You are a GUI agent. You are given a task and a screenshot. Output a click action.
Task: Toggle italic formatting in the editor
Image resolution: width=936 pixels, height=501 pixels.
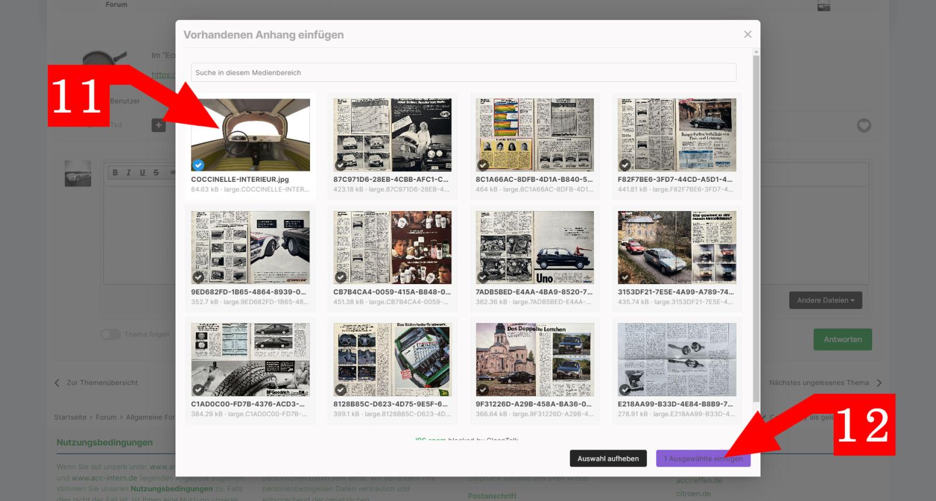(x=129, y=172)
